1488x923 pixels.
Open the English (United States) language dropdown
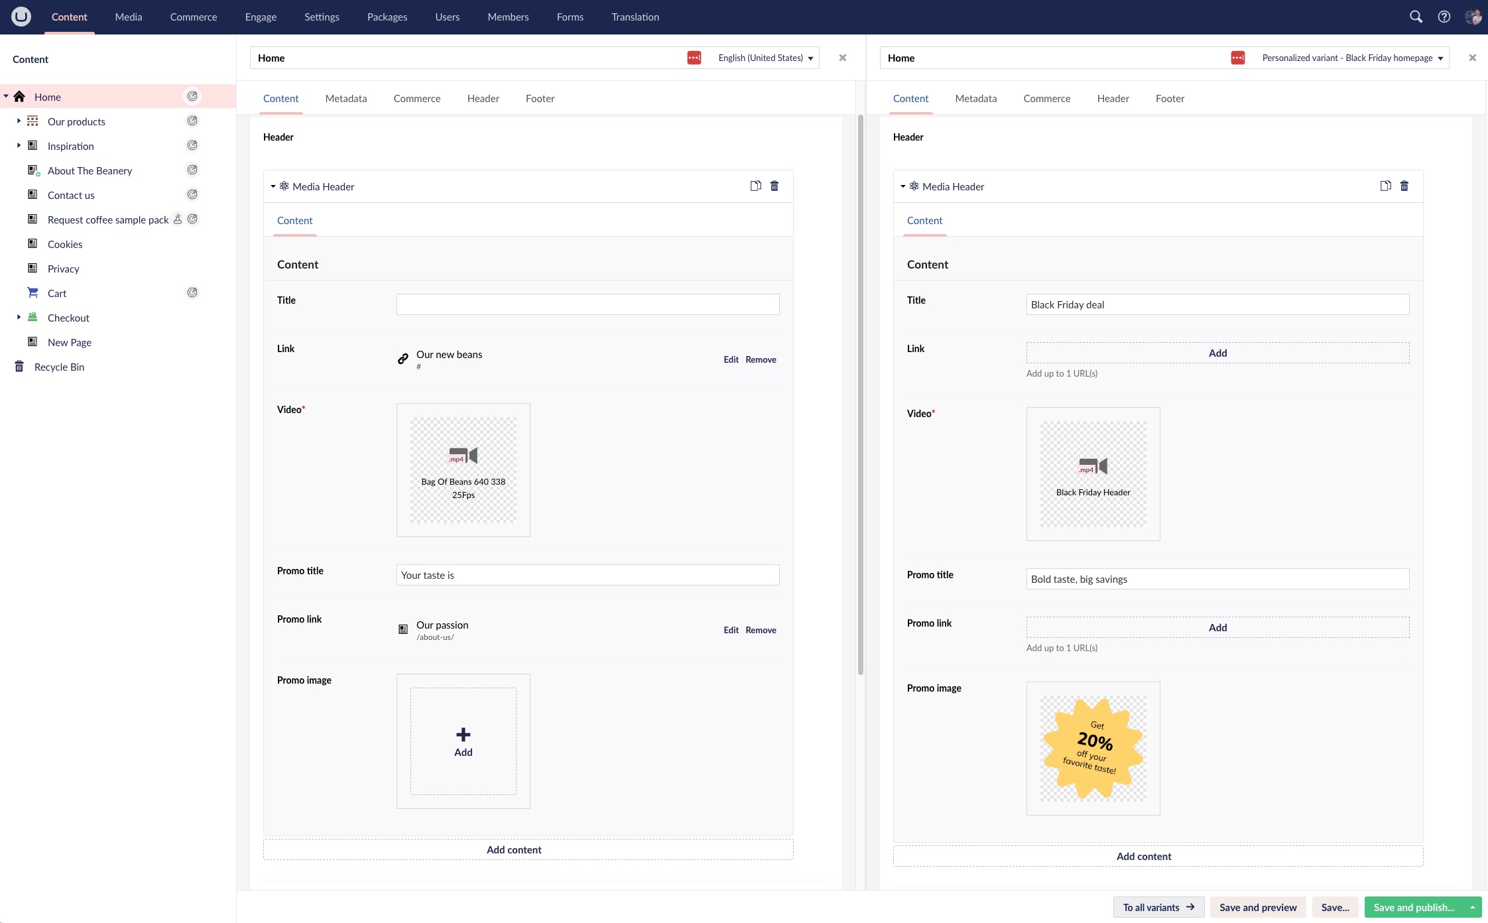point(764,58)
